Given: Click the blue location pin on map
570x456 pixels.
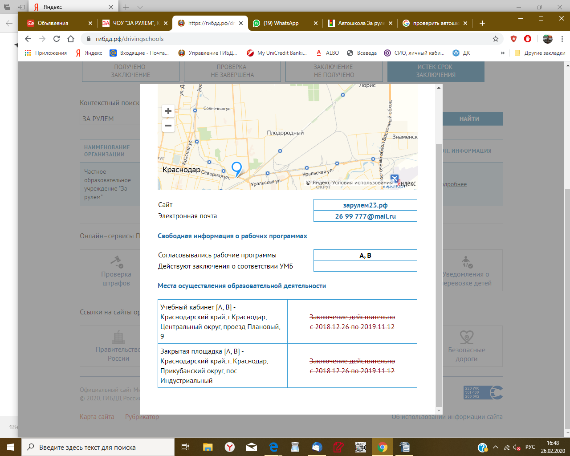Looking at the screenshot, I should pos(236,169).
